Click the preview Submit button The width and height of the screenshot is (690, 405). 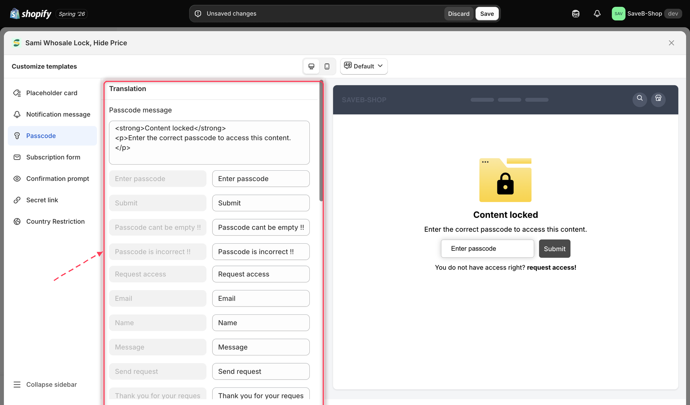pyautogui.click(x=555, y=249)
